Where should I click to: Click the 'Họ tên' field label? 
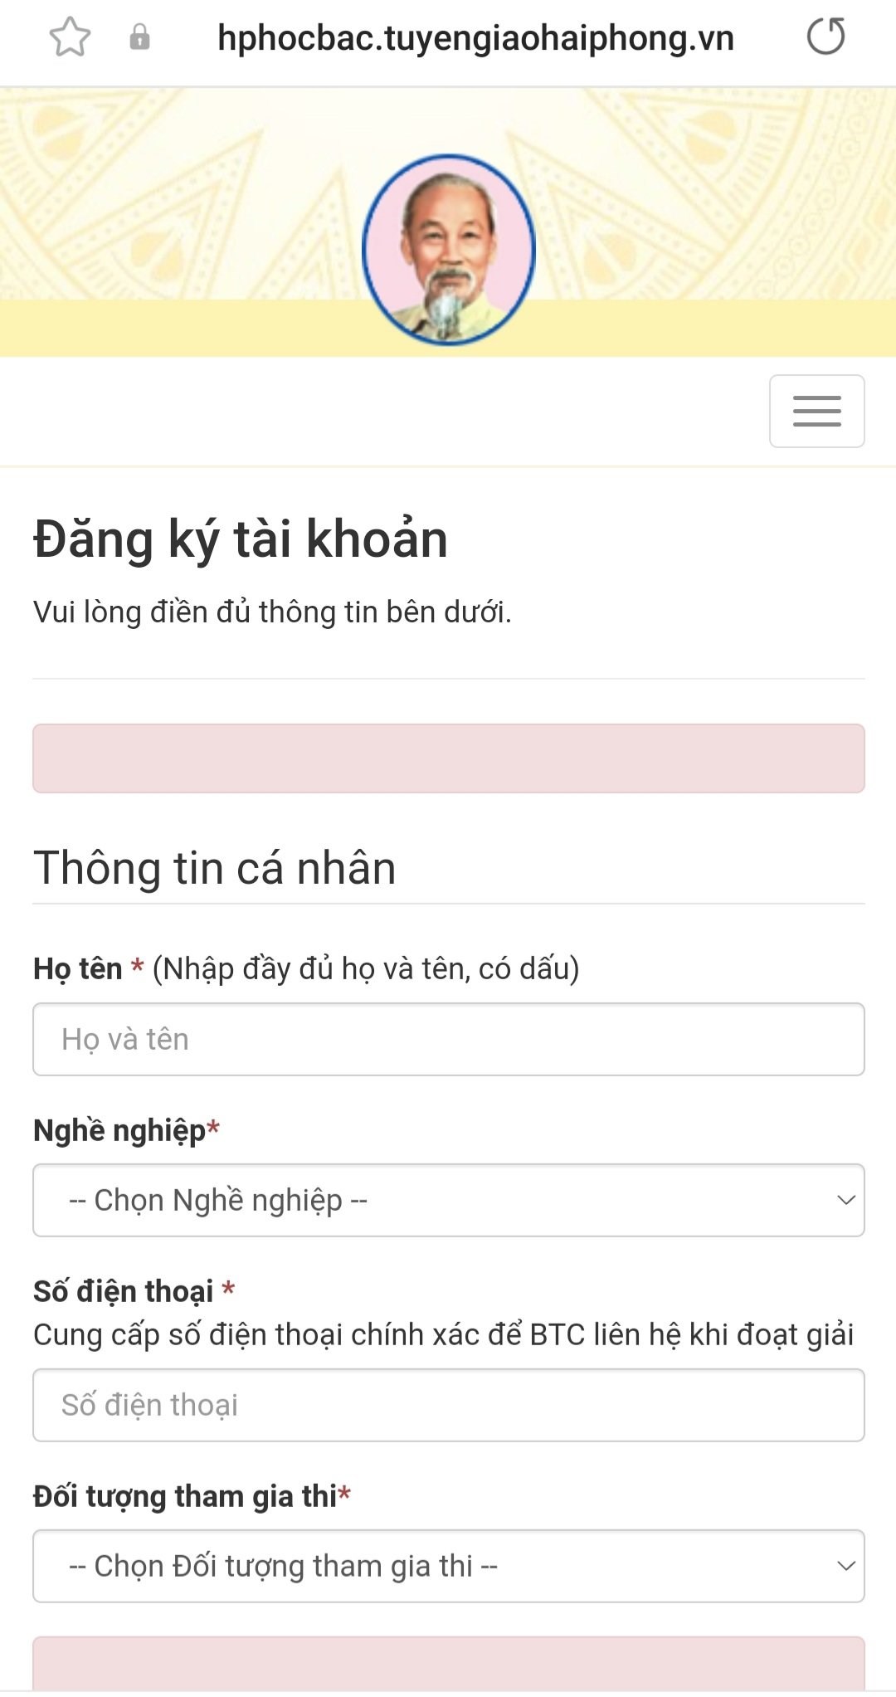click(78, 968)
